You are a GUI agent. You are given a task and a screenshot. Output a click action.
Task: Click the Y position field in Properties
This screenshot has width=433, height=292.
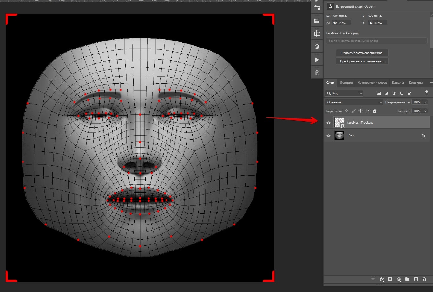(x=377, y=22)
